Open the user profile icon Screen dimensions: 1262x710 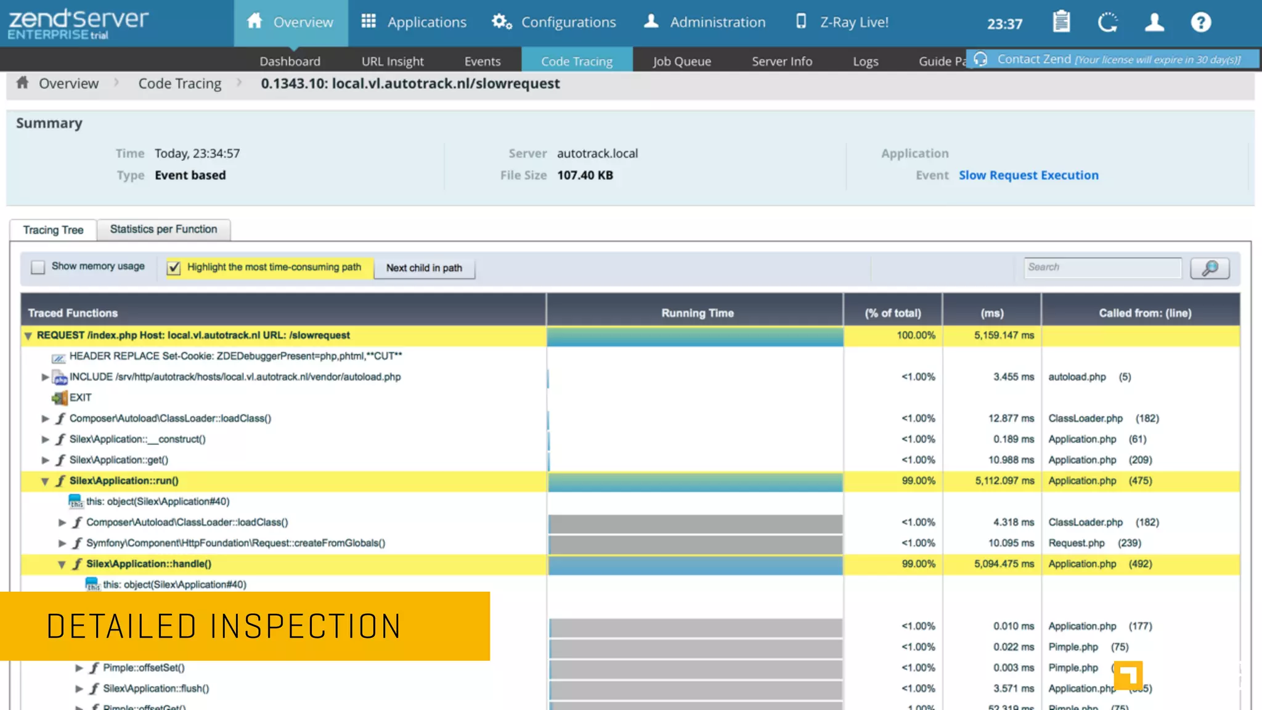pos(1154,22)
